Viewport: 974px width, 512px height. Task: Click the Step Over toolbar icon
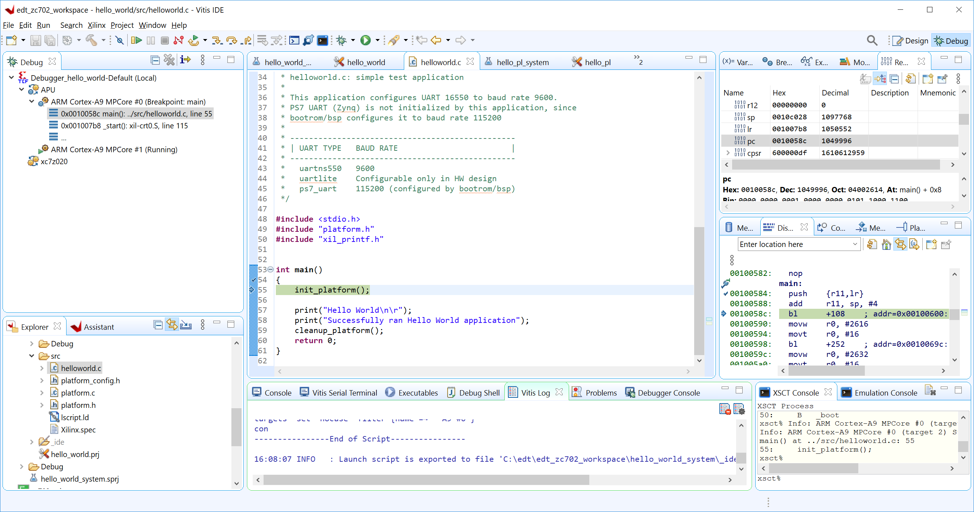point(232,40)
